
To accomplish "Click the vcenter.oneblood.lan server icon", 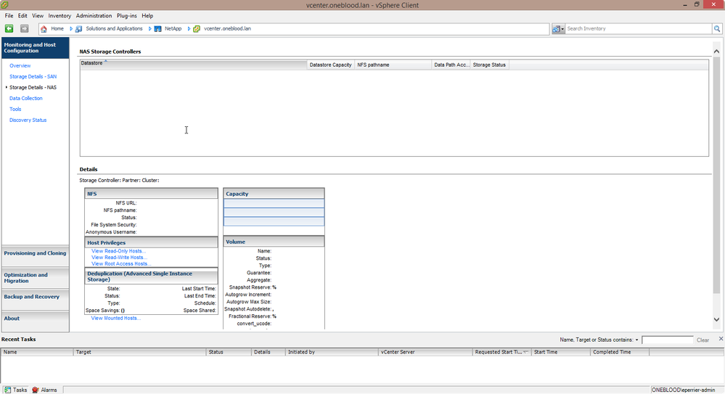I will click(197, 29).
